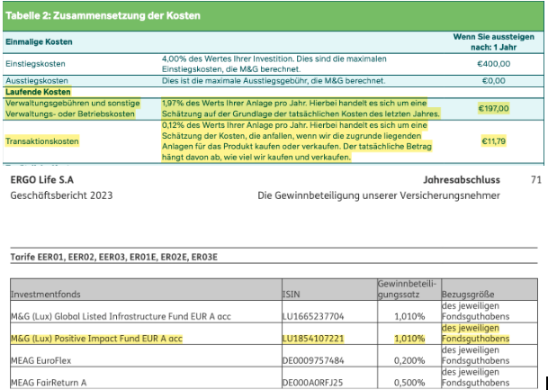Click the 'ERGO Life S.A' company name
Viewport: 548px width, 390px height.
(x=42, y=180)
